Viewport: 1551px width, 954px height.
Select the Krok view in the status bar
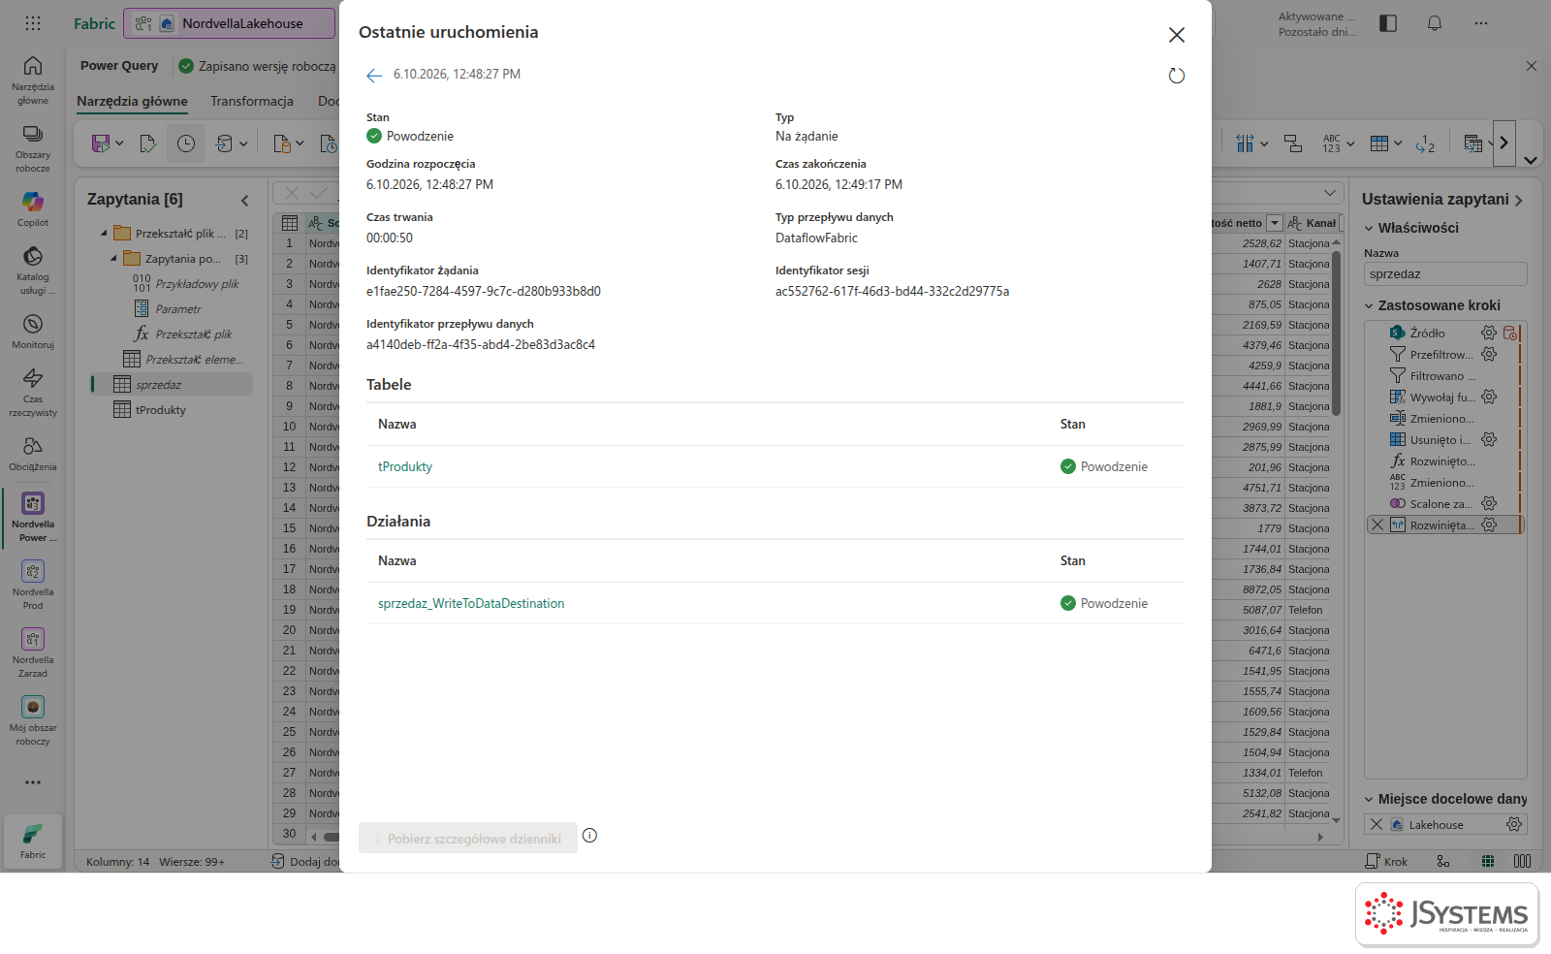1386,861
